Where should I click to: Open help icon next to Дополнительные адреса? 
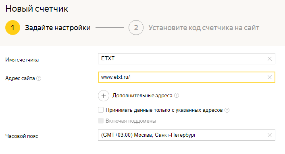177,95
